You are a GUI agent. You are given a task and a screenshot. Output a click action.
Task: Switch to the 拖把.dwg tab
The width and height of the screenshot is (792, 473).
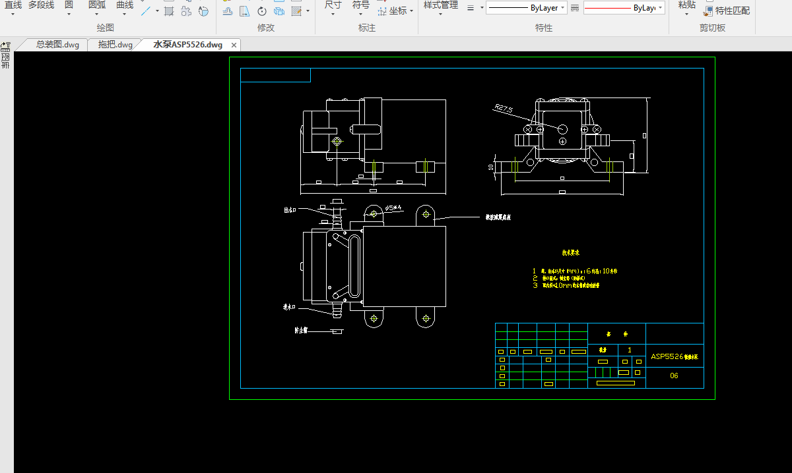tap(115, 45)
